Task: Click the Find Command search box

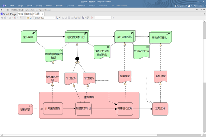Action: point(122,6)
